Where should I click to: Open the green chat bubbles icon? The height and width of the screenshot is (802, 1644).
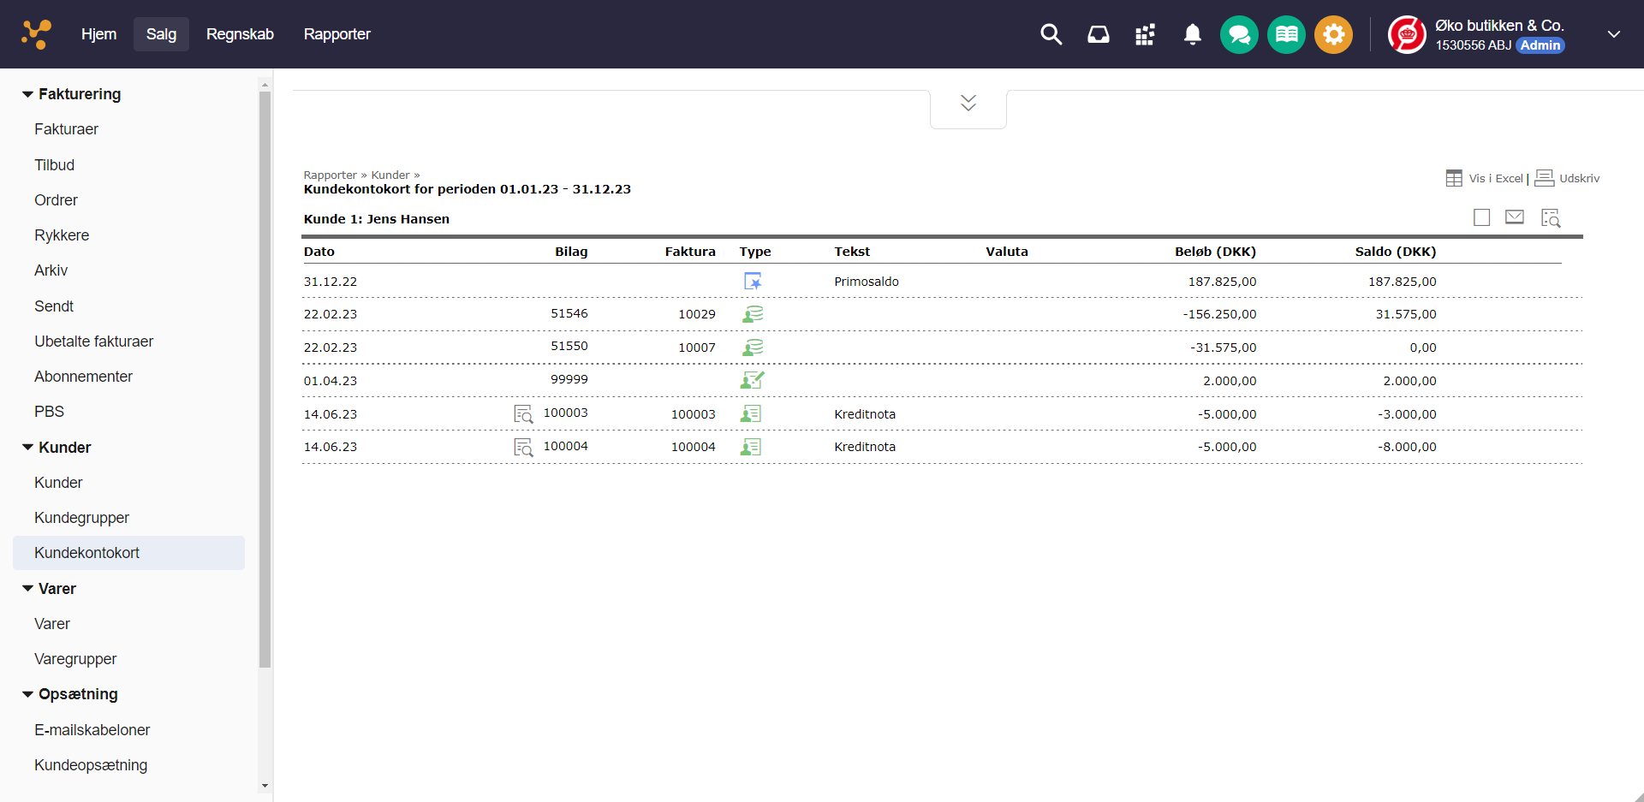1239,35
